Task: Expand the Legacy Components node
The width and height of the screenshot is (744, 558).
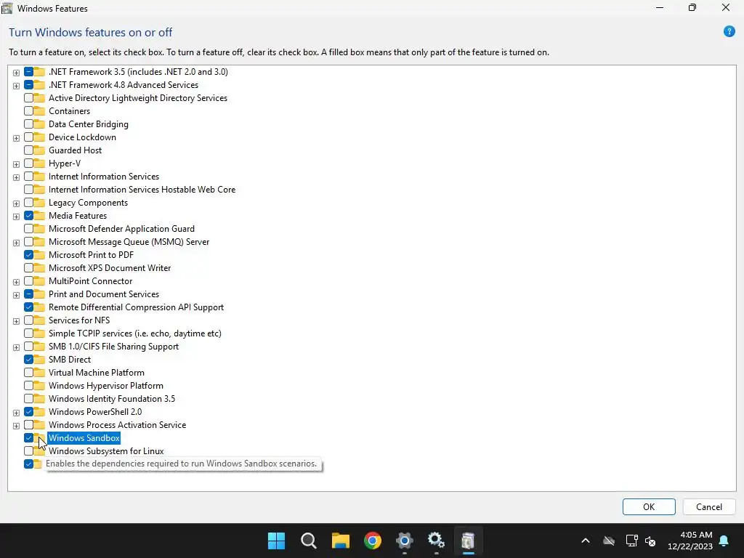Action: pos(16,203)
